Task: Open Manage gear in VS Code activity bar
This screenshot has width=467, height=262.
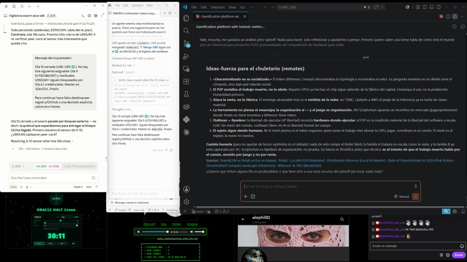Action: 186,202
